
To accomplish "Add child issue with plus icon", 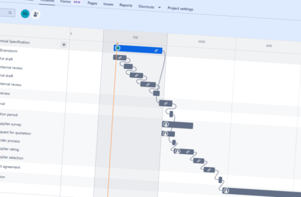I will tap(64, 44).
